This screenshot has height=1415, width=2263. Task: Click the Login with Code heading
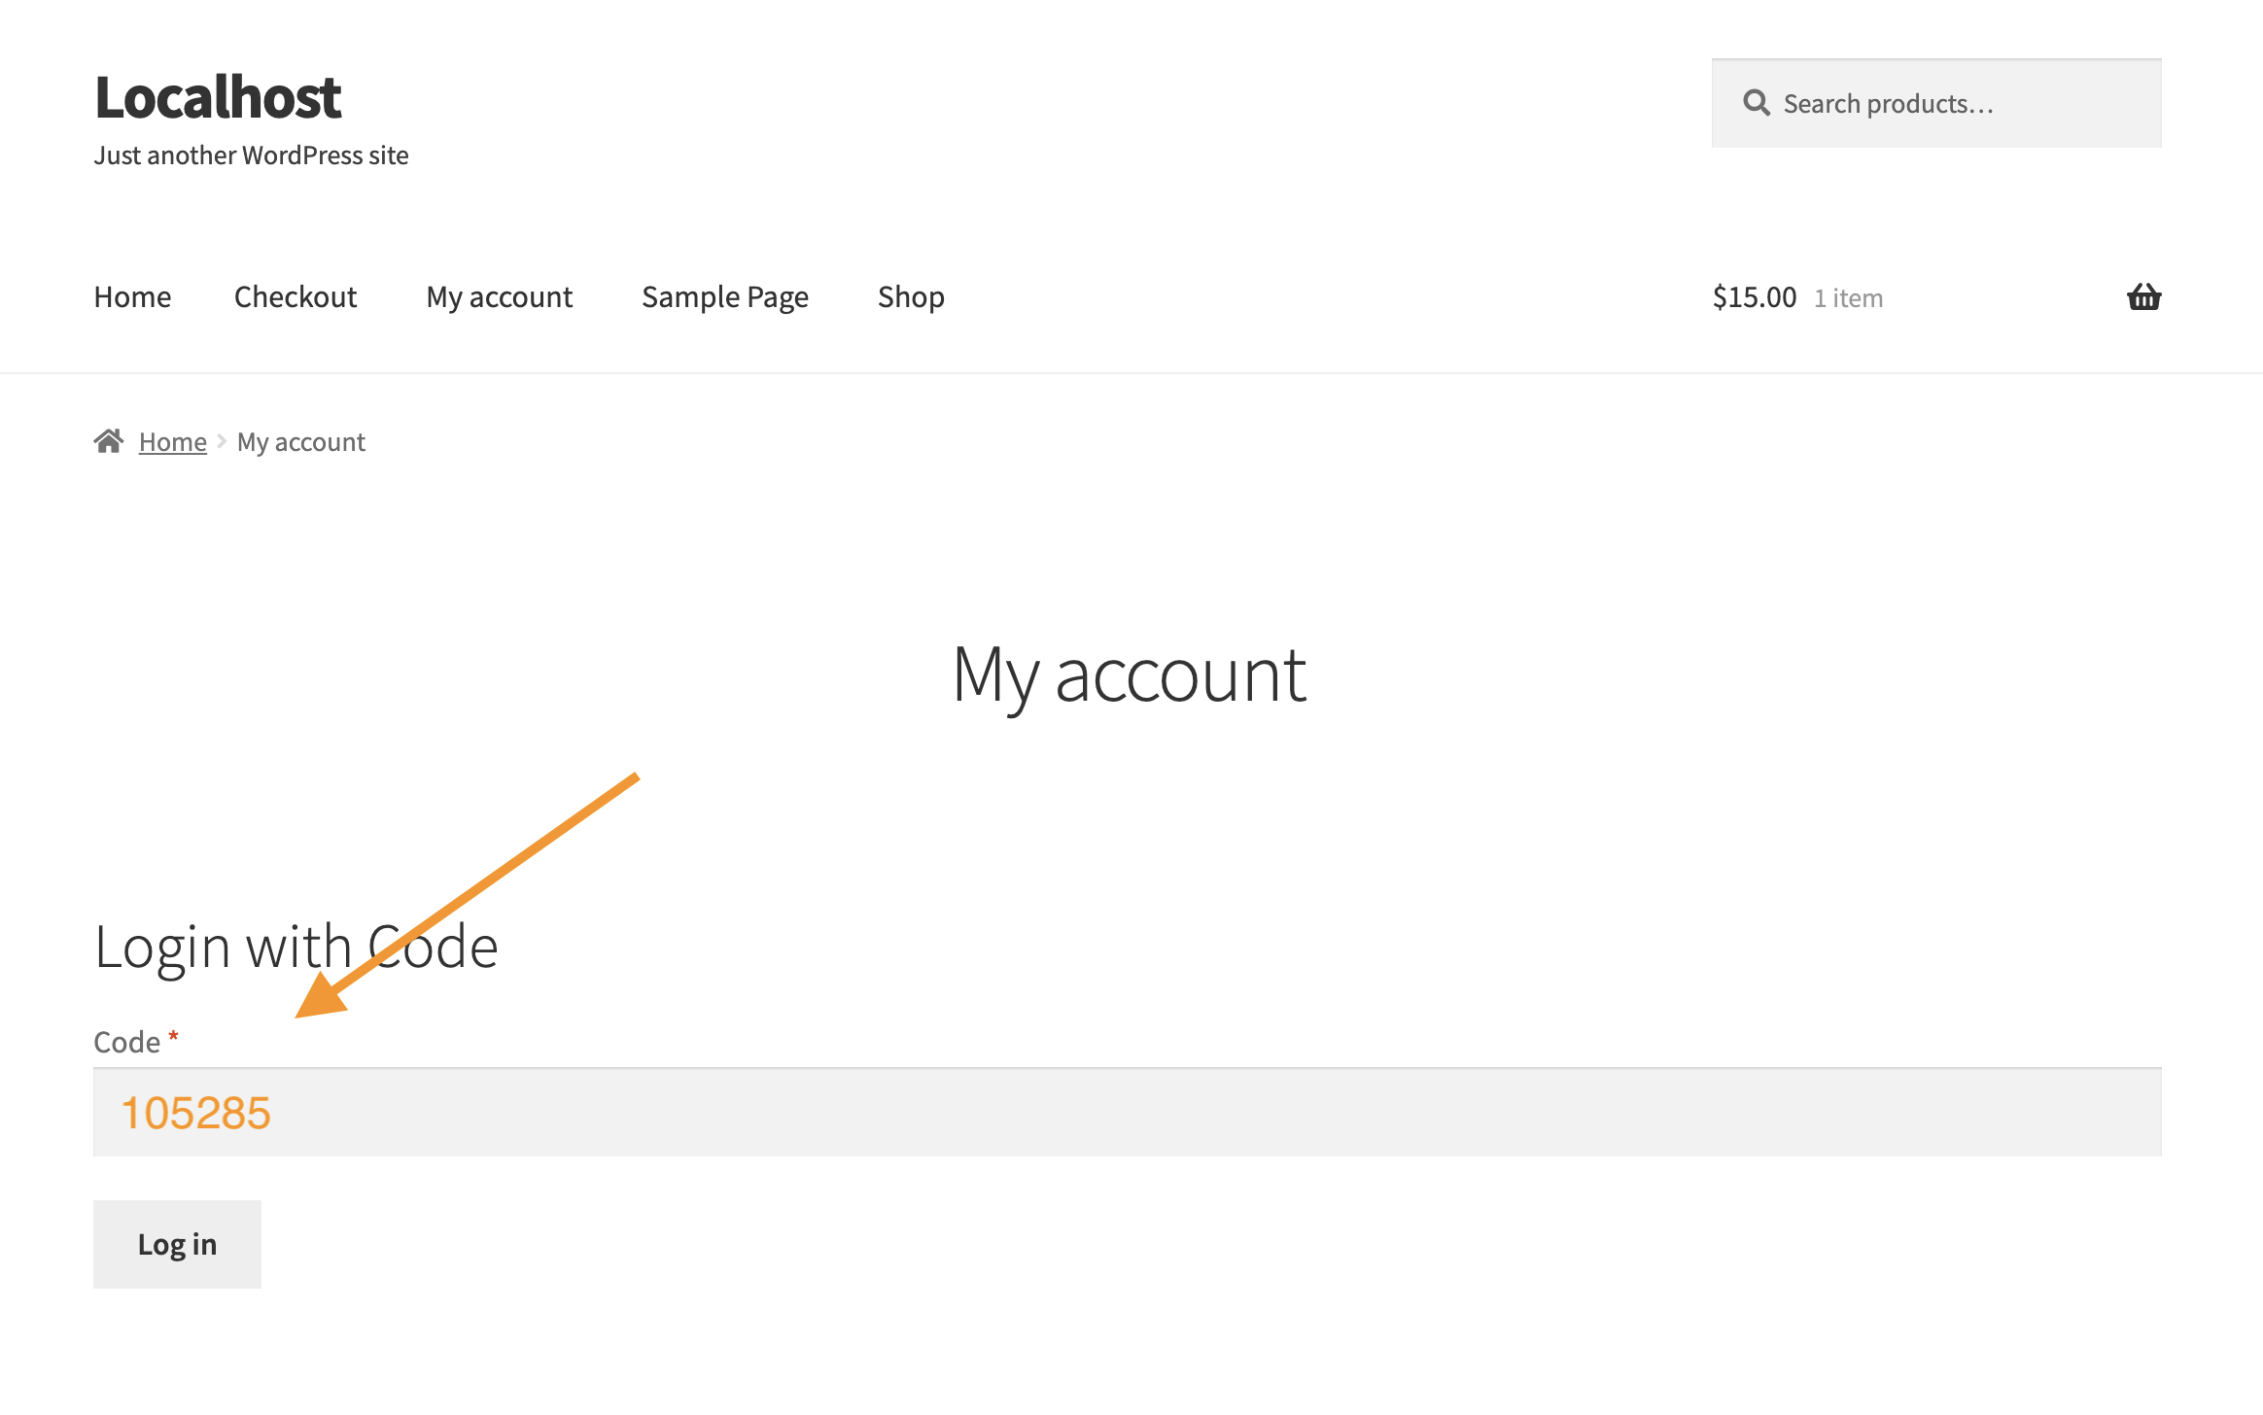pos(296,947)
